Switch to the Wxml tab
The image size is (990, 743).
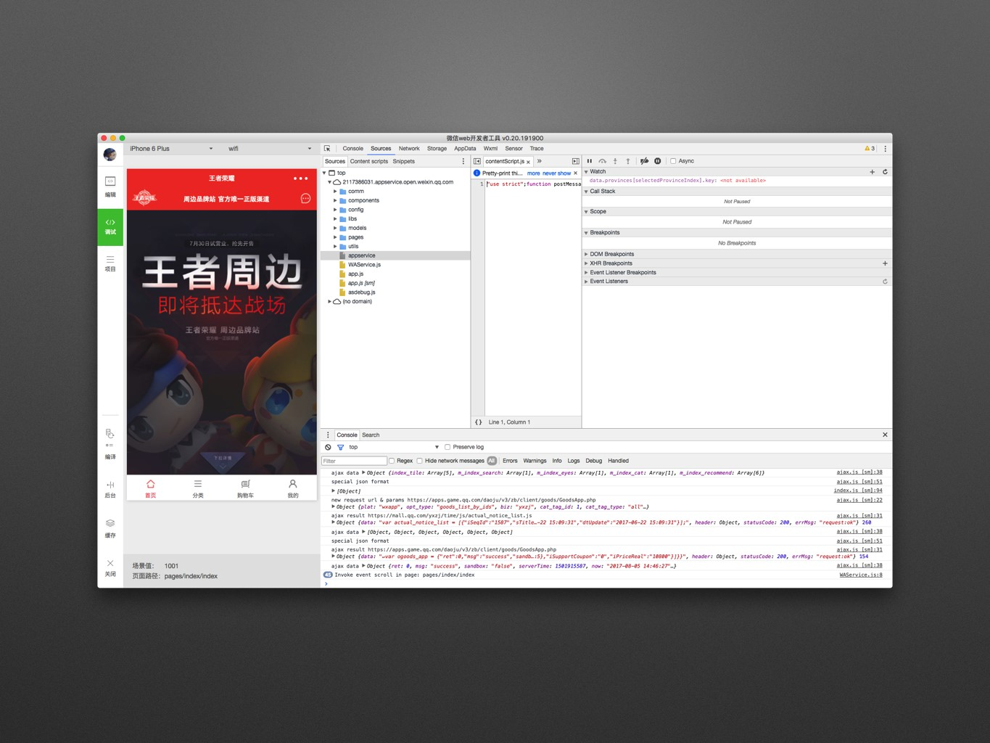(490, 148)
